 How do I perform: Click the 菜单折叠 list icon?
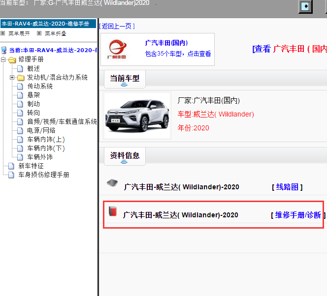coord(39,33)
